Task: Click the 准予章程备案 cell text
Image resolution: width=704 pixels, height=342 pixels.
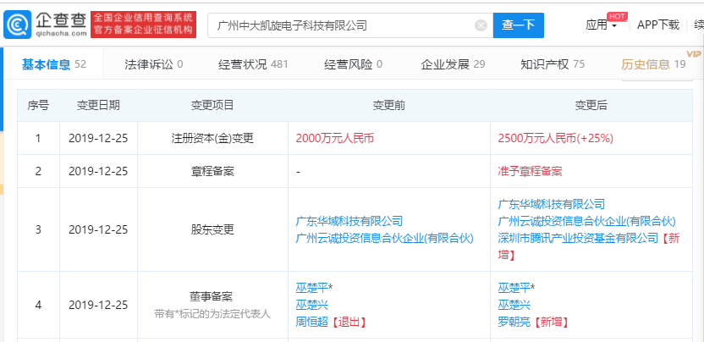Action: [x=530, y=171]
